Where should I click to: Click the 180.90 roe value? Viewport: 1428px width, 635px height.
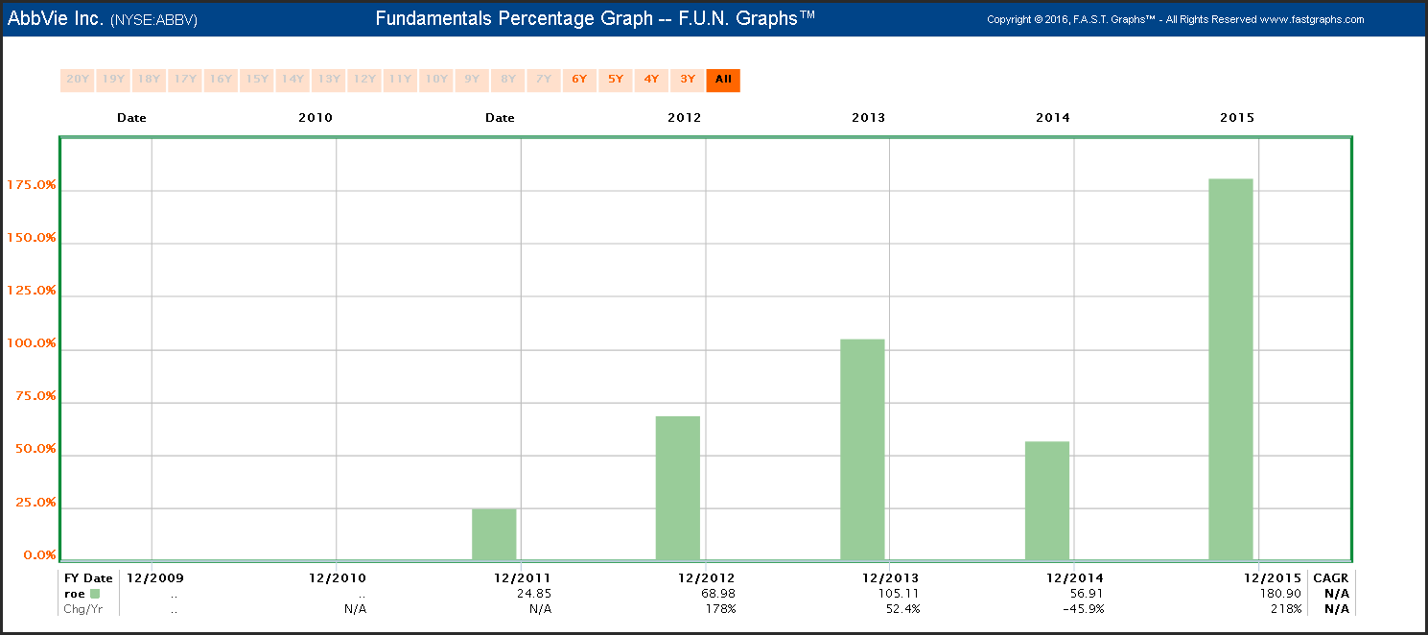(x=1282, y=594)
